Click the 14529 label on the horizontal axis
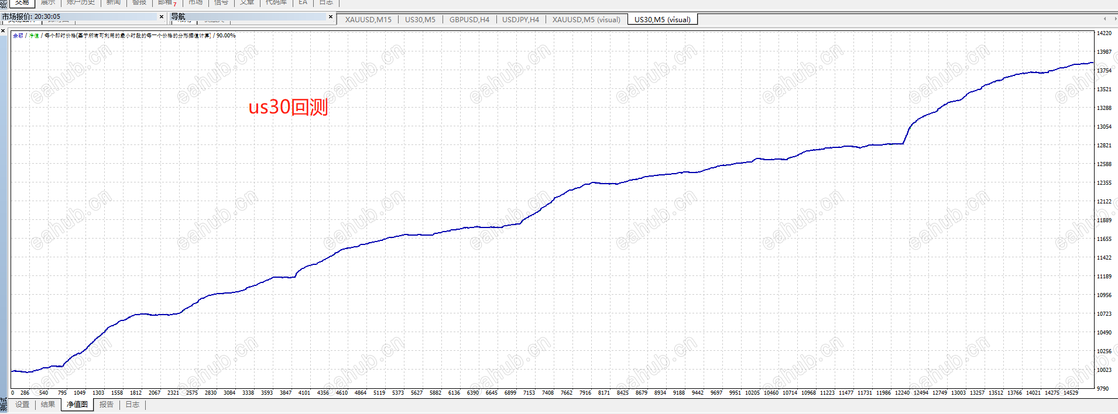The height and width of the screenshot is (414, 1118). point(1071,393)
